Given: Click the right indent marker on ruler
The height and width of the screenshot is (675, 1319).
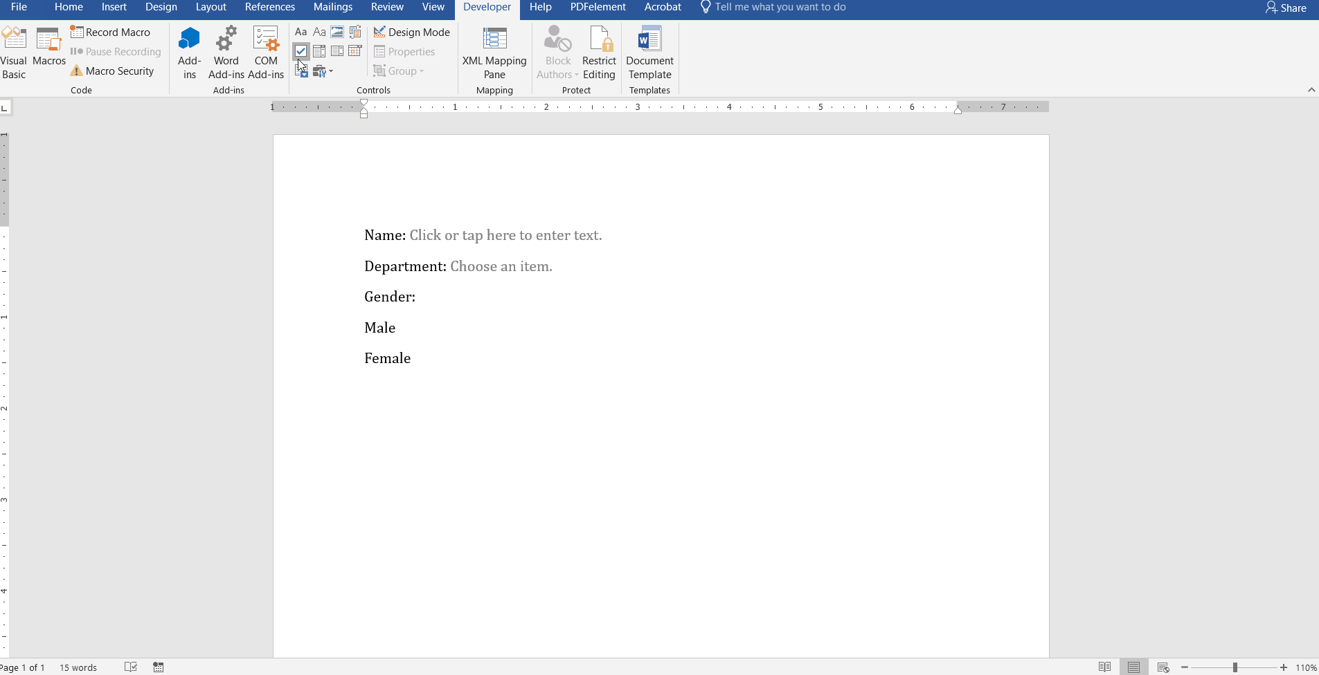Looking at the screenshot, I should tap(958, 110).
